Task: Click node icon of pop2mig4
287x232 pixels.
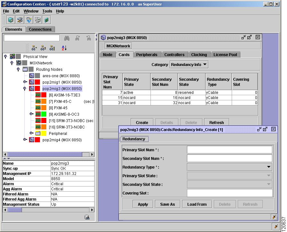Action: [x=32, y=140]
